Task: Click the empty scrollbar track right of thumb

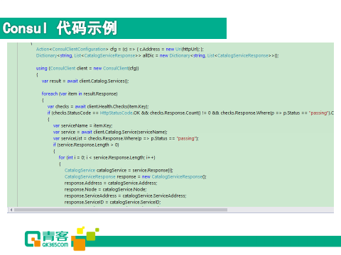Action: tap(281, 210)
